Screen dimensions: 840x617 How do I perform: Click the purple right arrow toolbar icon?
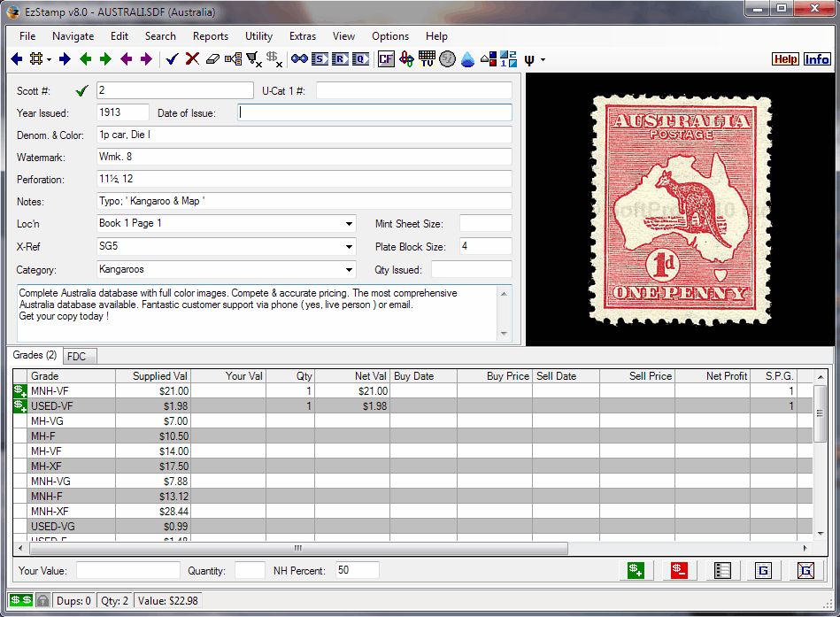click(x=146, y=59)
